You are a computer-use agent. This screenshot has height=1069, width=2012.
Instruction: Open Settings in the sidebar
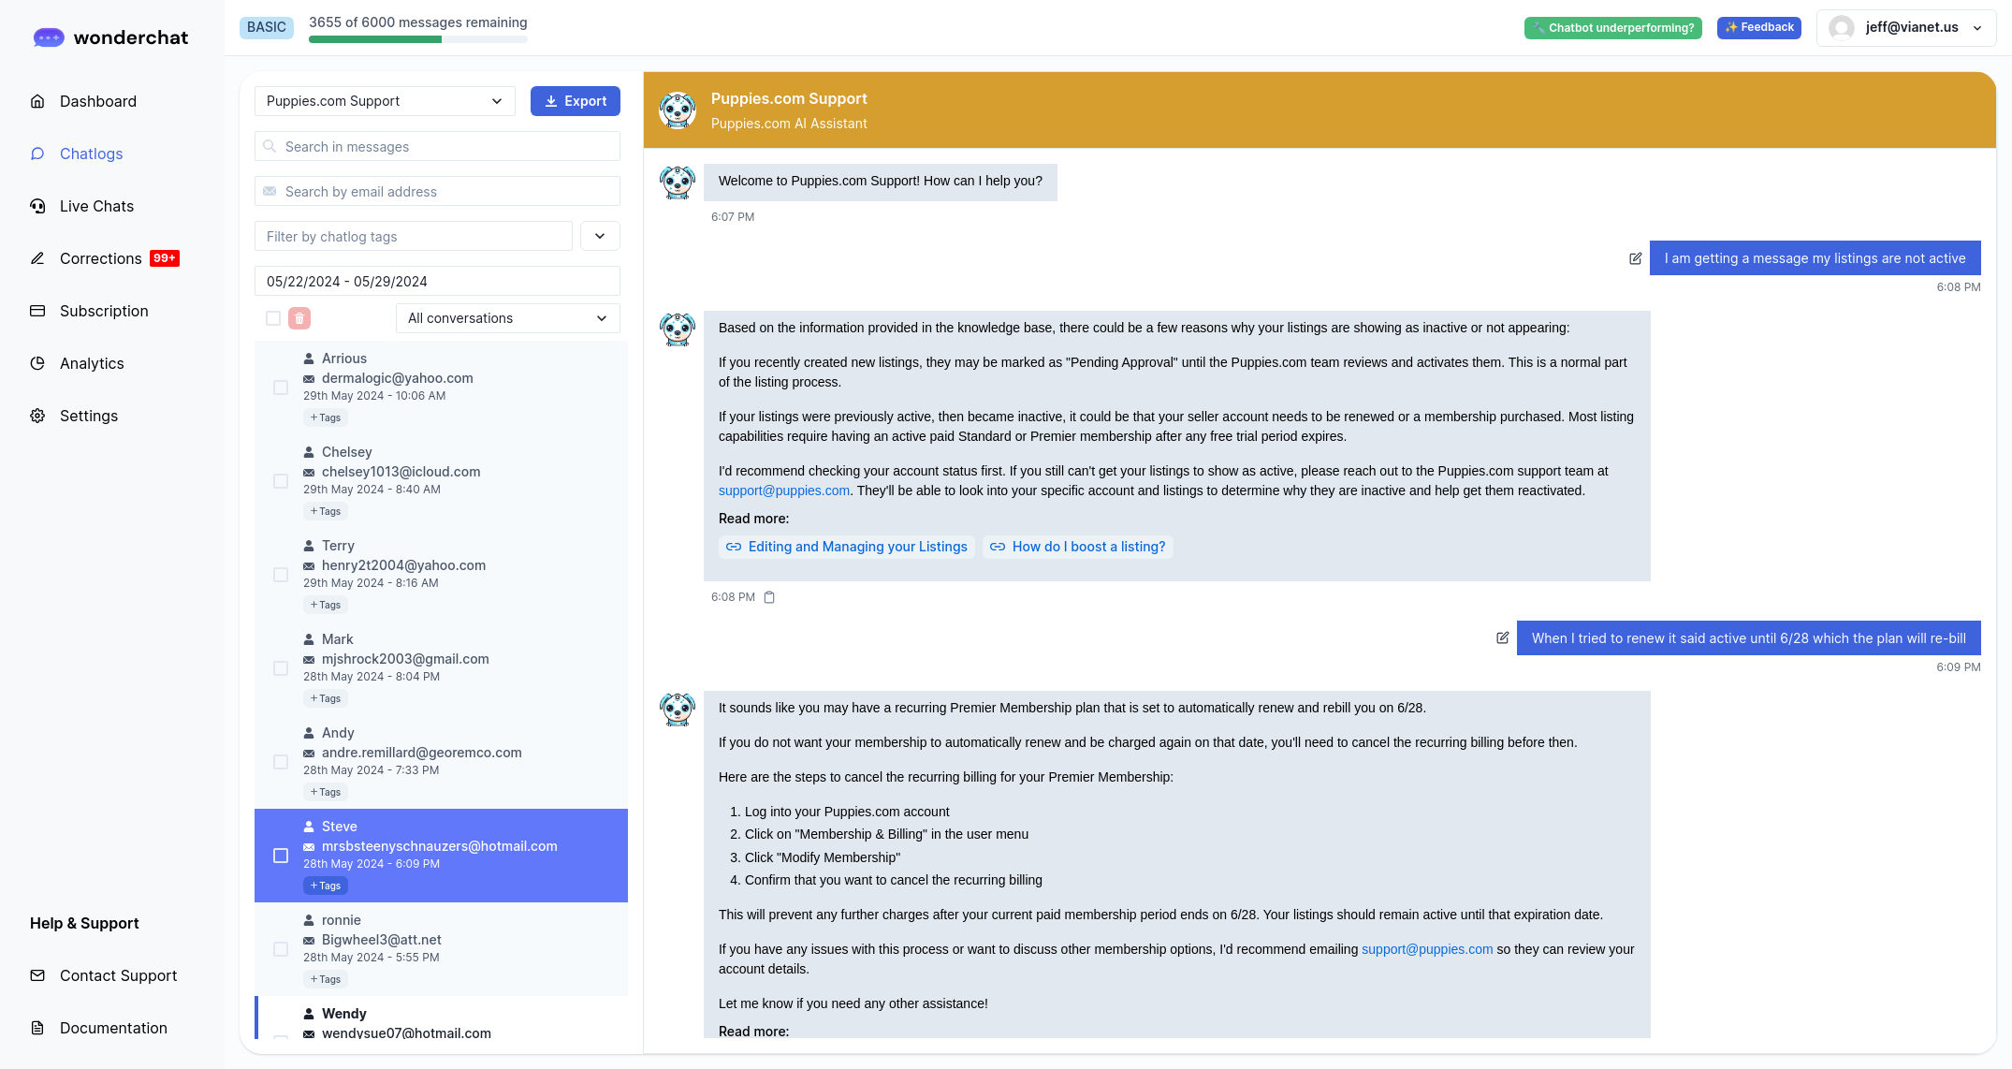pyautogui.click(x=88, y=416)
